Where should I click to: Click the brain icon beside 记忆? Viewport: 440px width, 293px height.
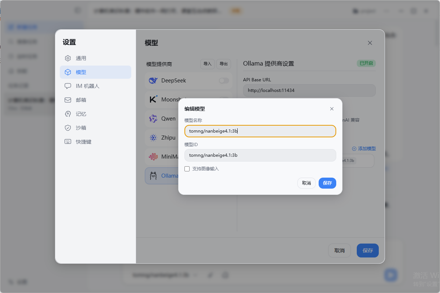pyautogui.click(x=68, y=114)
